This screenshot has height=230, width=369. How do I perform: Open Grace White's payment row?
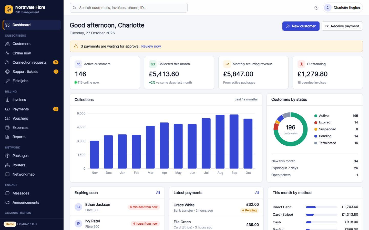click(216, 208)
